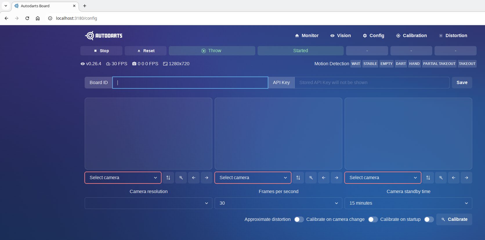Click the wand icon beside the first camera selector

pyautogui.click(x=181, y=178)
